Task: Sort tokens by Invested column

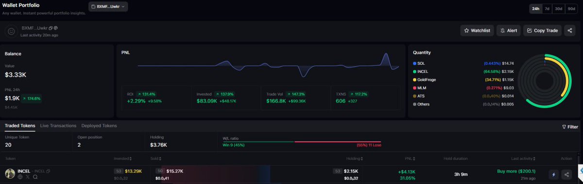Action: (x=123, y=159)
